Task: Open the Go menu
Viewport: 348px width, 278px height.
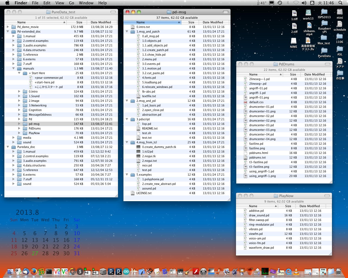Action: tap(72, 3)
